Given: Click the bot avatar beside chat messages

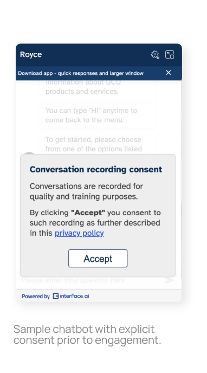Looking at the screenshot, I should click(29, 153).
